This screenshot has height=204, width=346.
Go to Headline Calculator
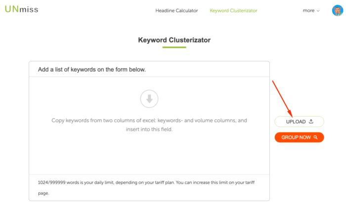(176, 10)
